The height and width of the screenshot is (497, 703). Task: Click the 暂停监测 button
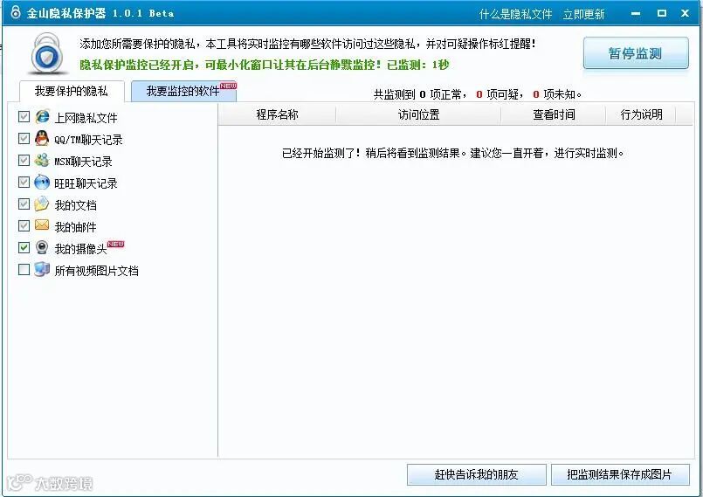pyautogui.click(x=636, y=53)
